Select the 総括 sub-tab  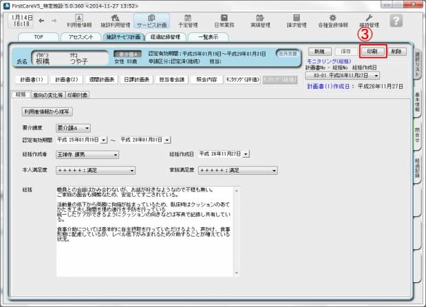(21, 94)
